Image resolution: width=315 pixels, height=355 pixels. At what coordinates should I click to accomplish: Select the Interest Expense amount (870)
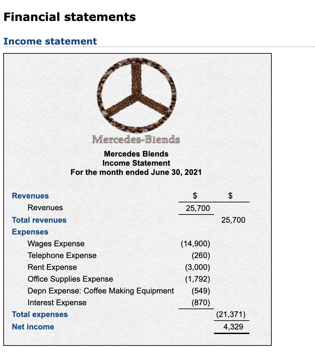[x=201, y=303]
